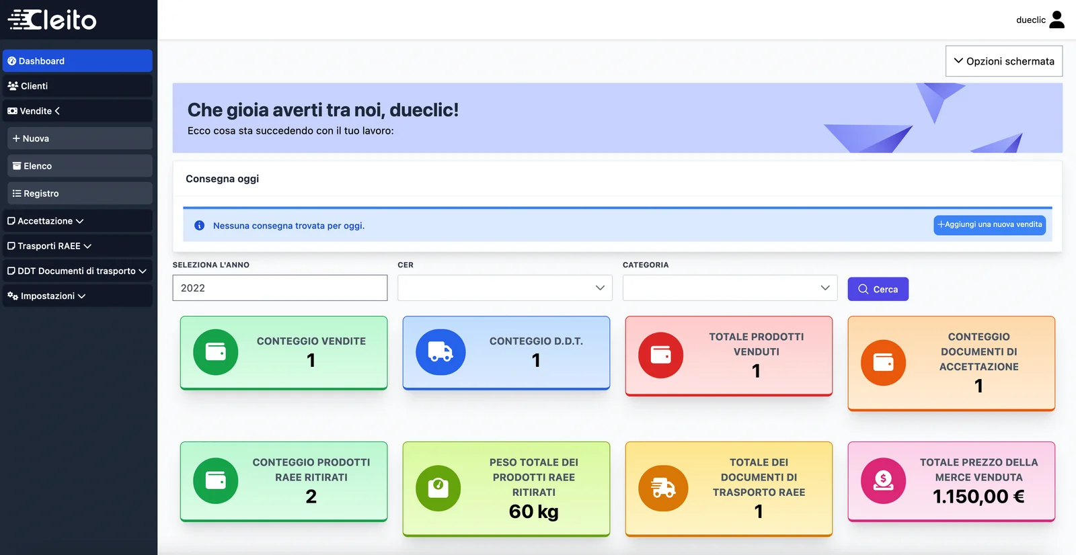Click the orange truck icon for Trasporto RAEE
Screen dimensions: 1076x555
coord(663,488)
